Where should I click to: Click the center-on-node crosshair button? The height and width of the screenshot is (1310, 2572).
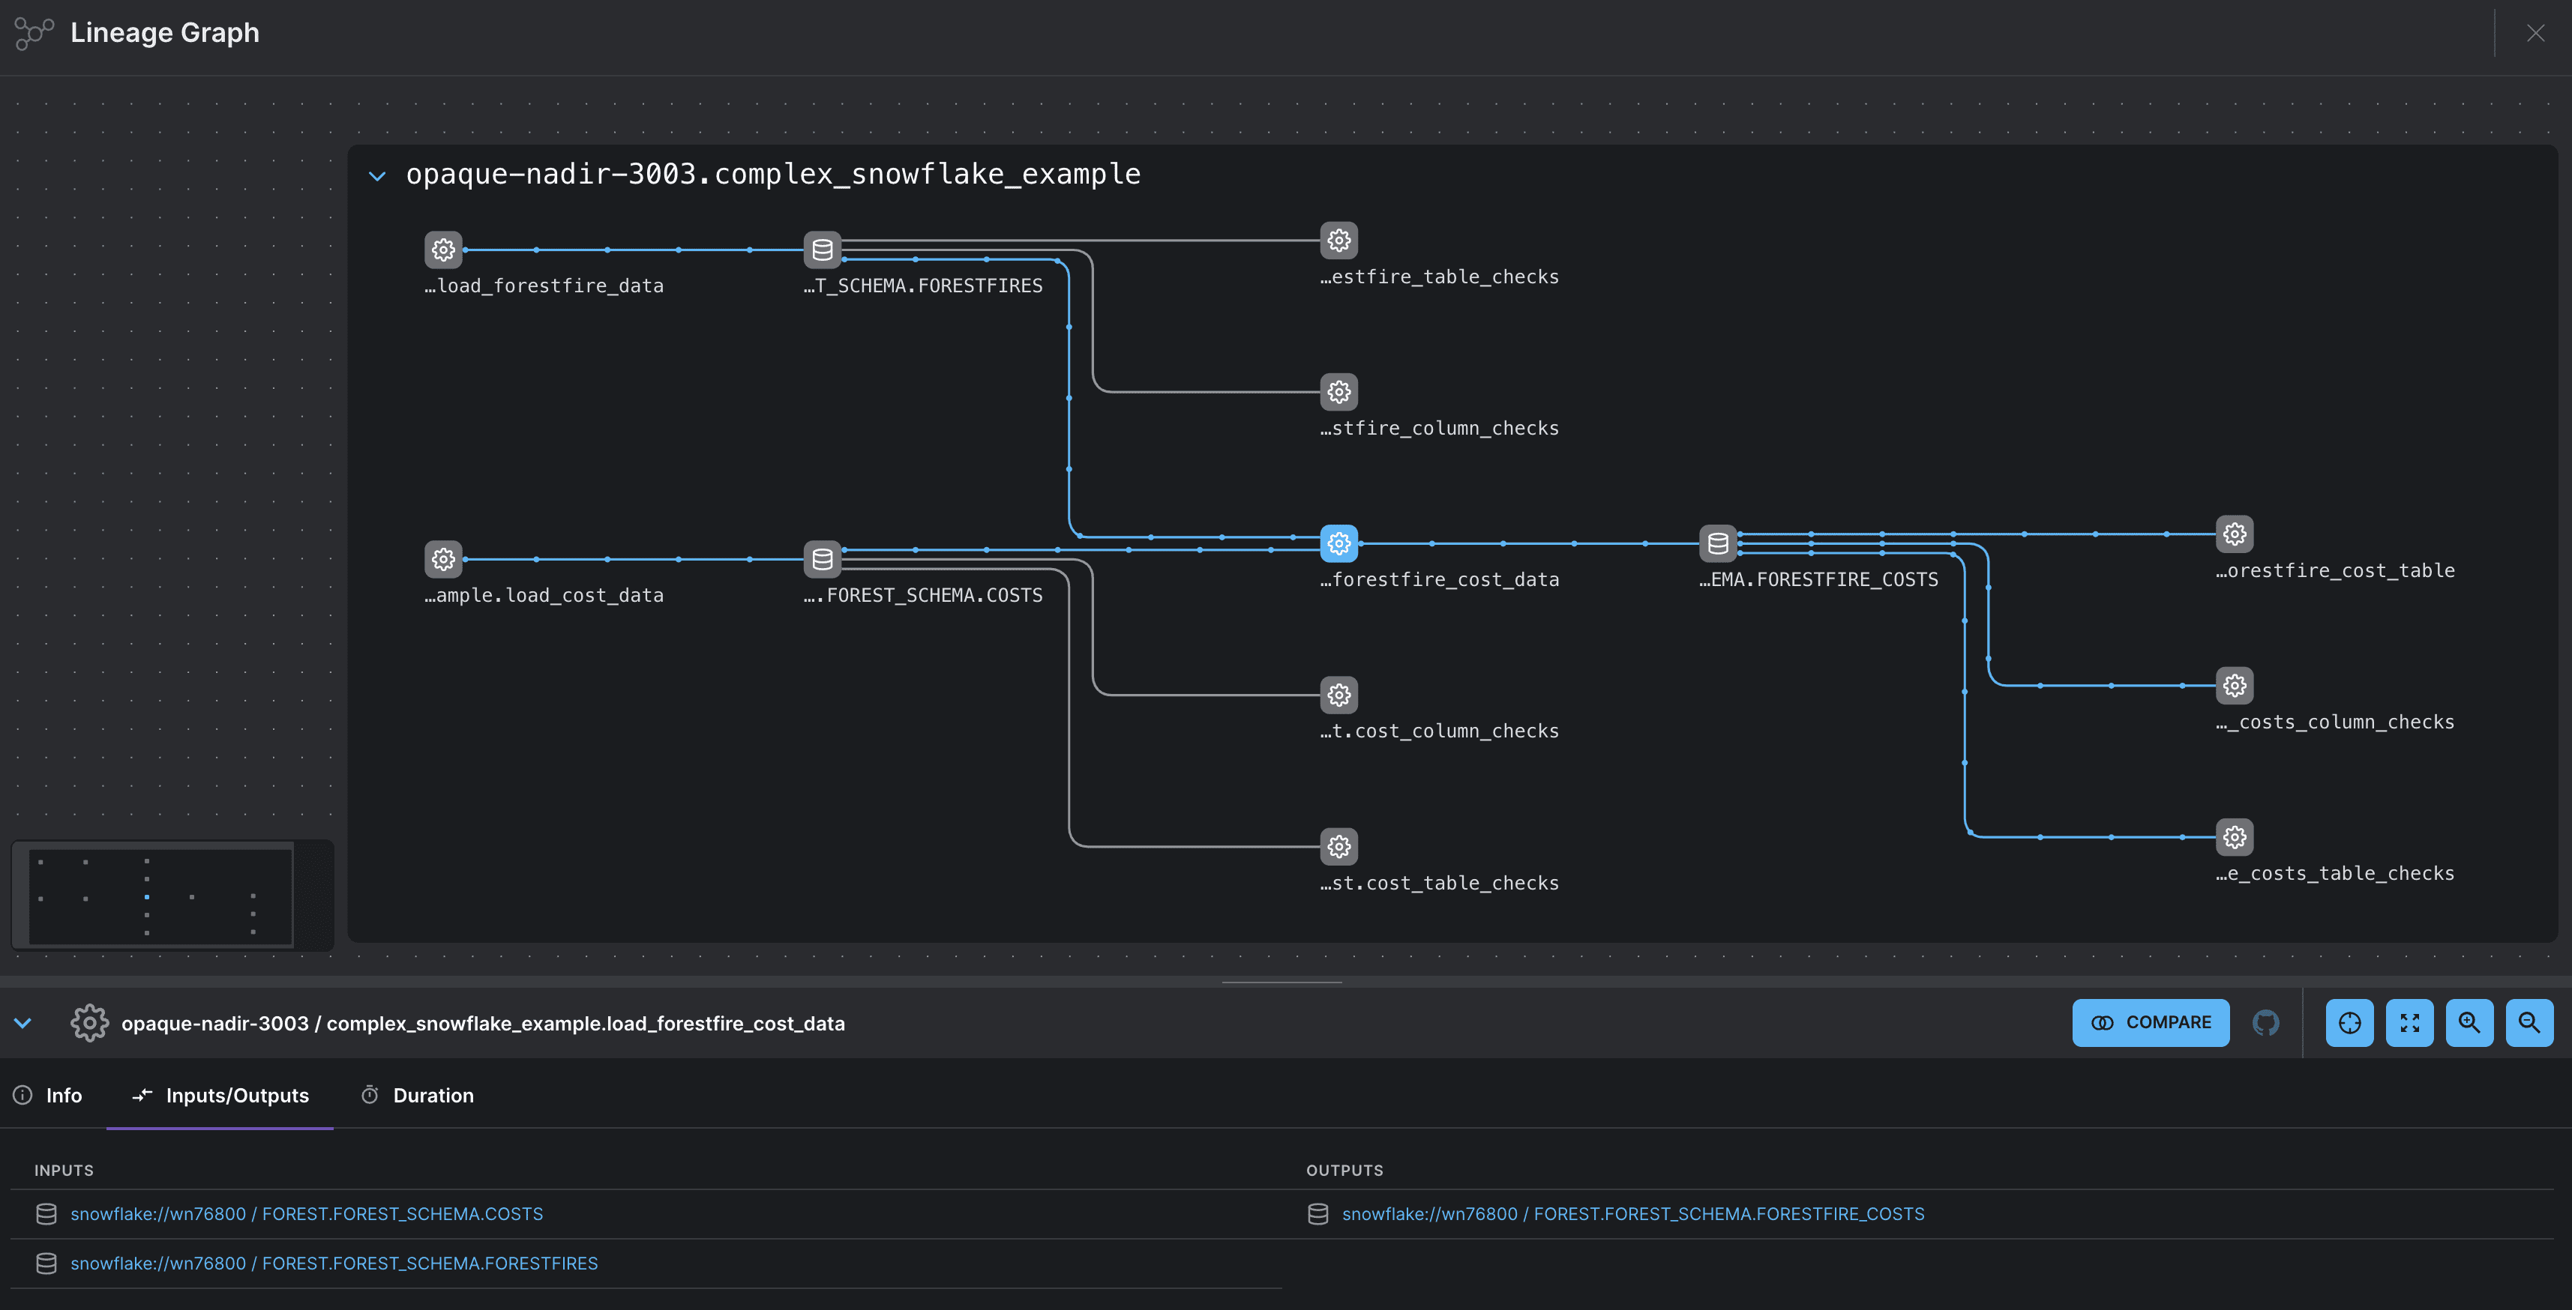(x=2349, y=1023)
